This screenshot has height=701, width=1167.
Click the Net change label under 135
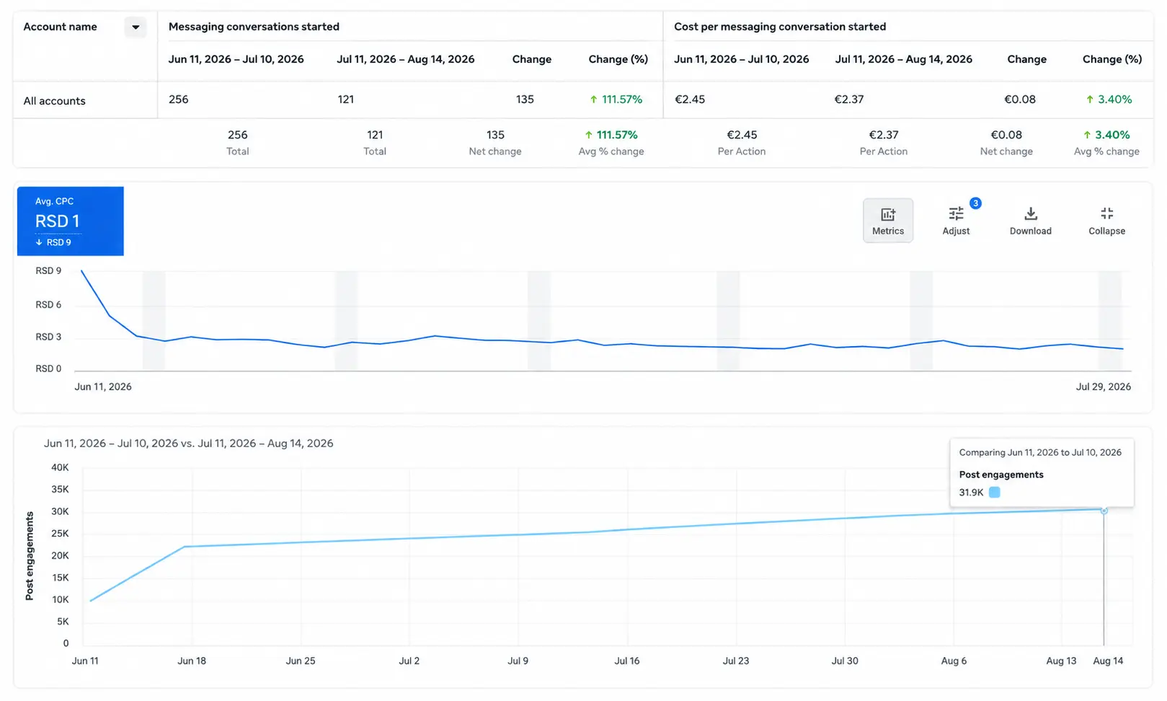click(495, 151)
